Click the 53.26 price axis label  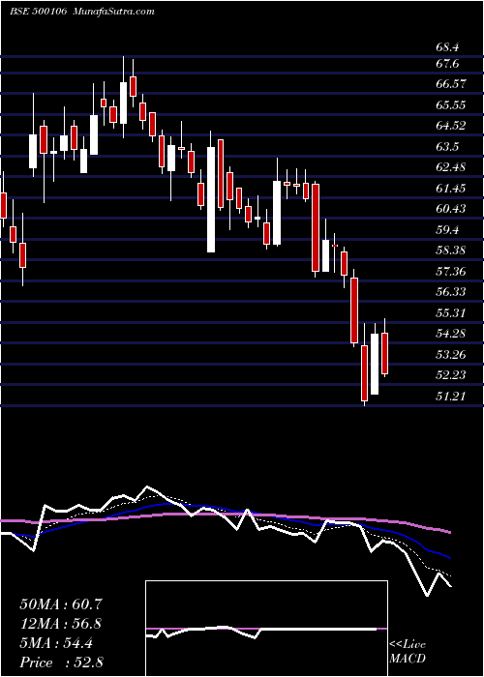coord(451,355)
